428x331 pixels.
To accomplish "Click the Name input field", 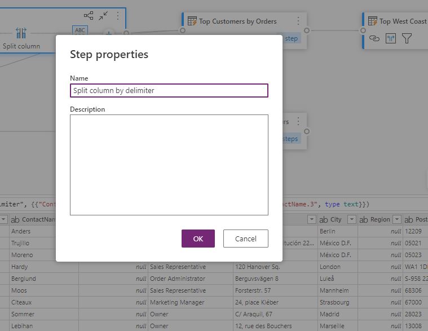I will pos(169,90).
